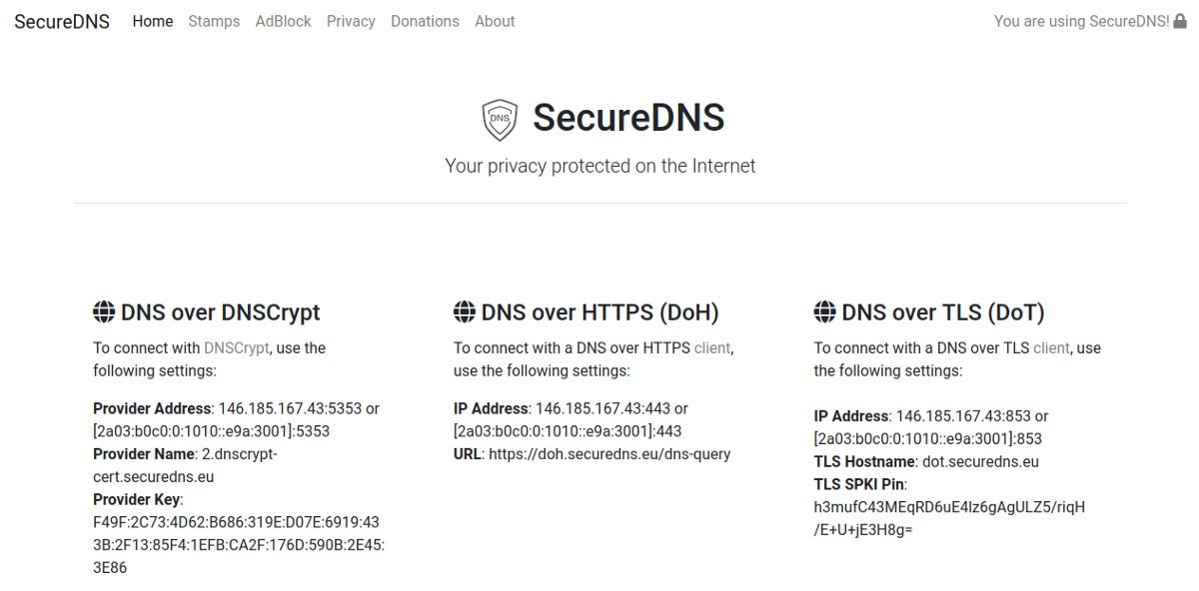Open the AdBlock page

283,21
